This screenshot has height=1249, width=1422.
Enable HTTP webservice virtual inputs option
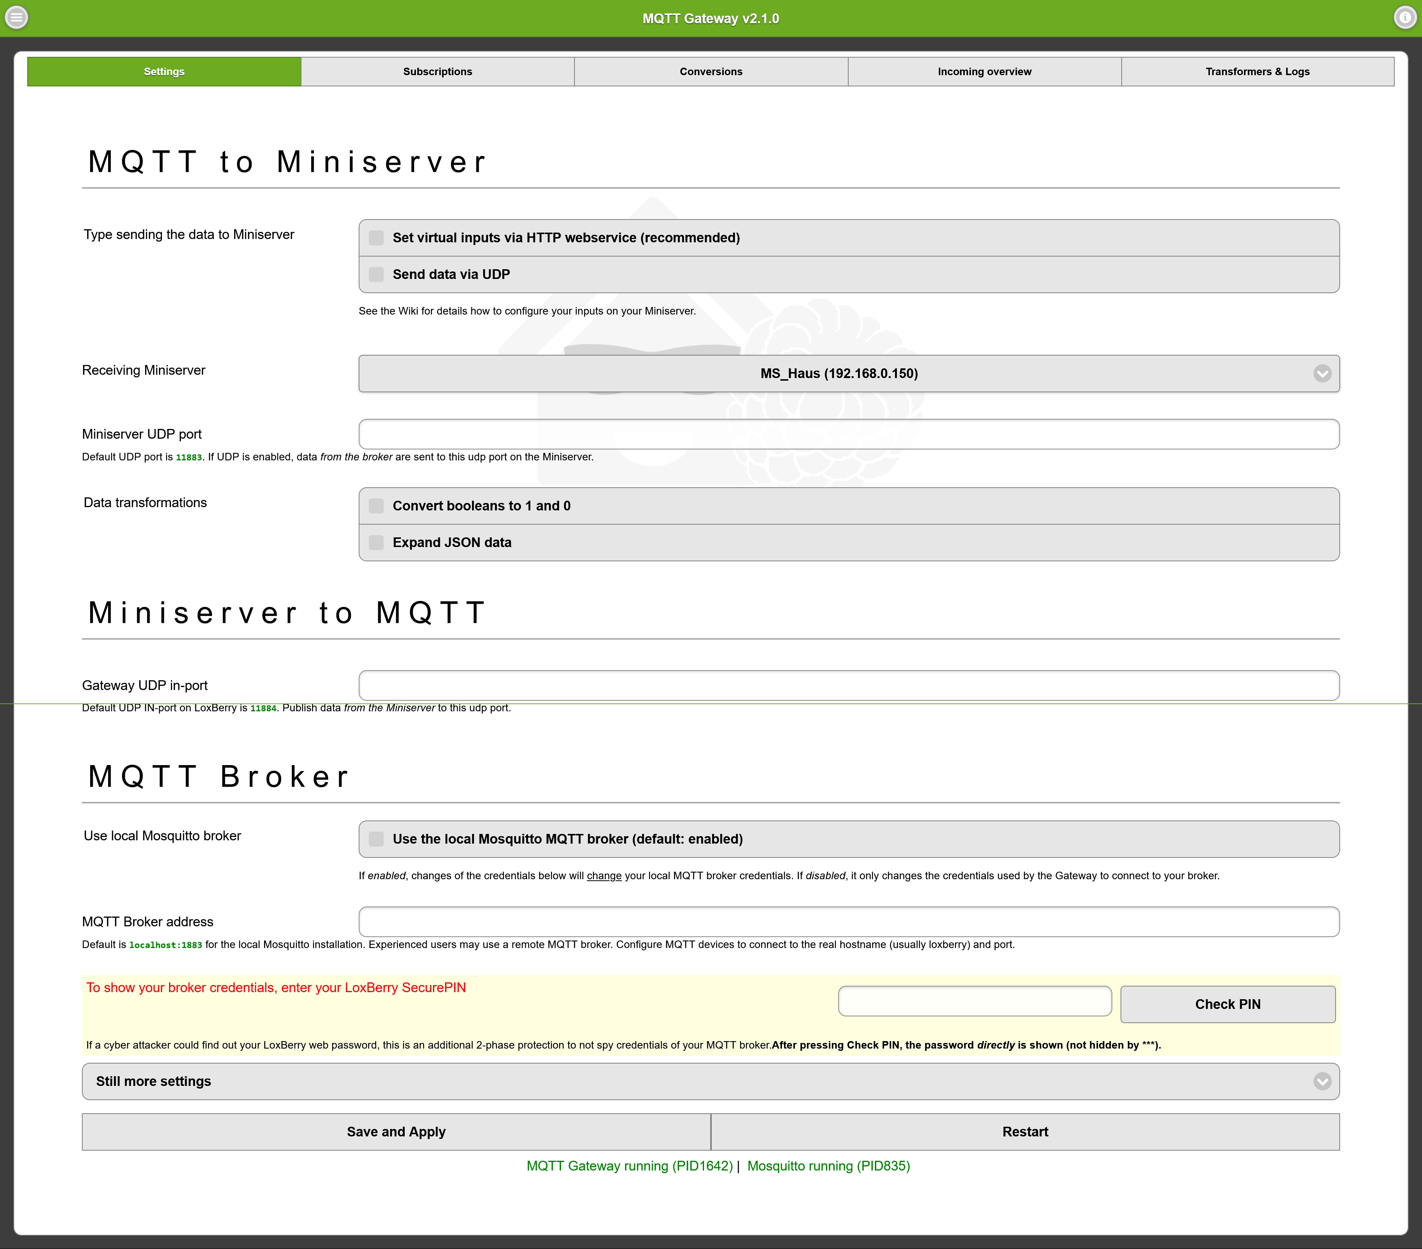[376, 238]
